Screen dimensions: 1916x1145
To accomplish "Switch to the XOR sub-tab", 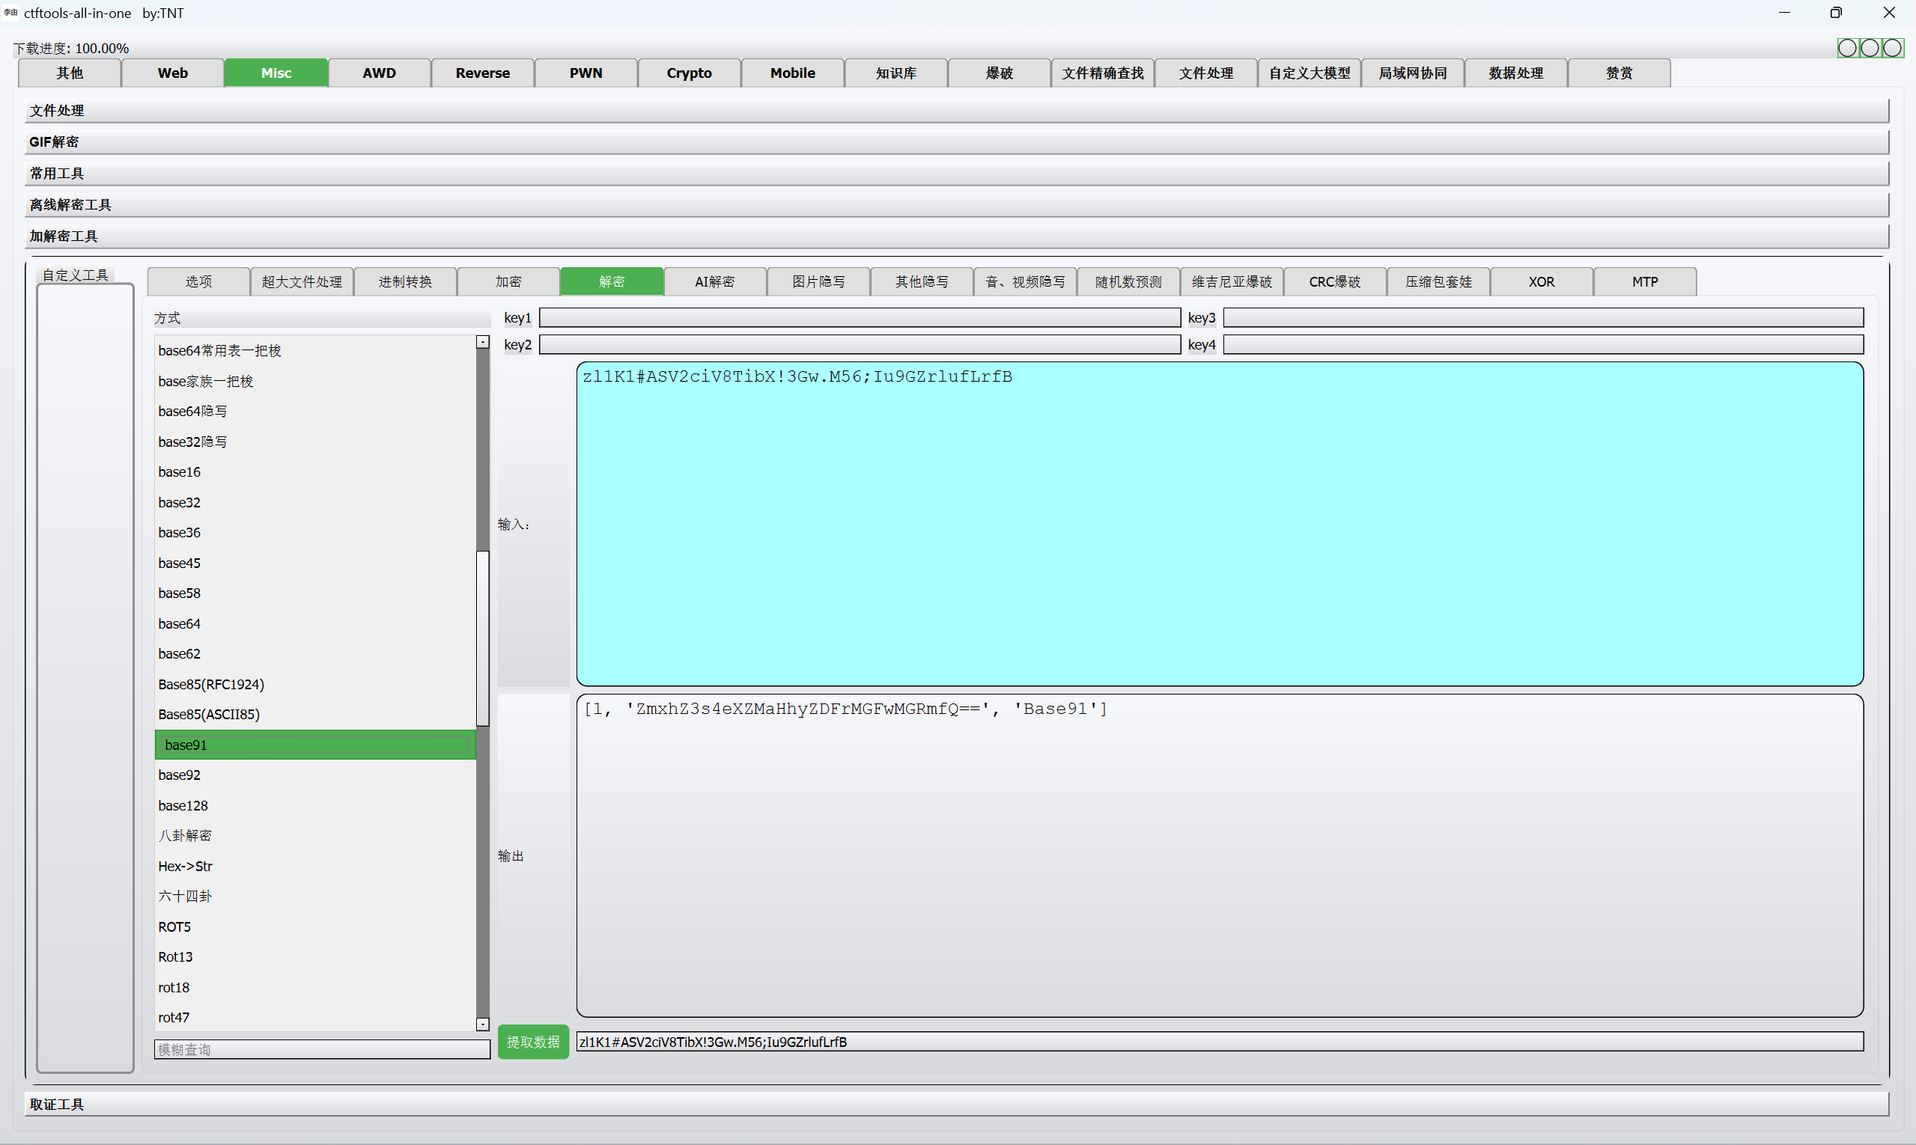I will [1542, 281].
